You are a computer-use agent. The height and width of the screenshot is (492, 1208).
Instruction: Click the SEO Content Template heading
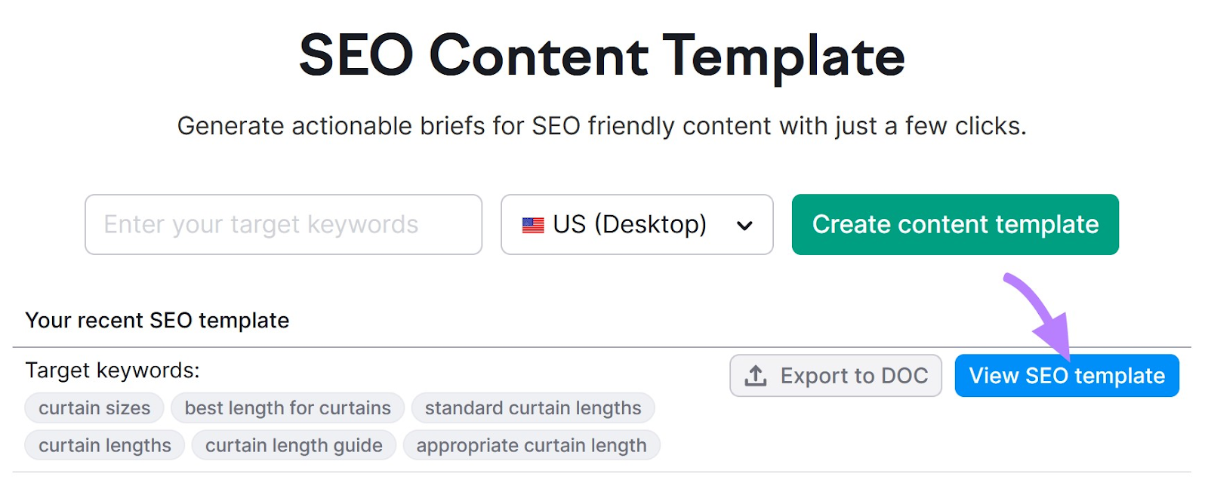[x=602, y=56]
